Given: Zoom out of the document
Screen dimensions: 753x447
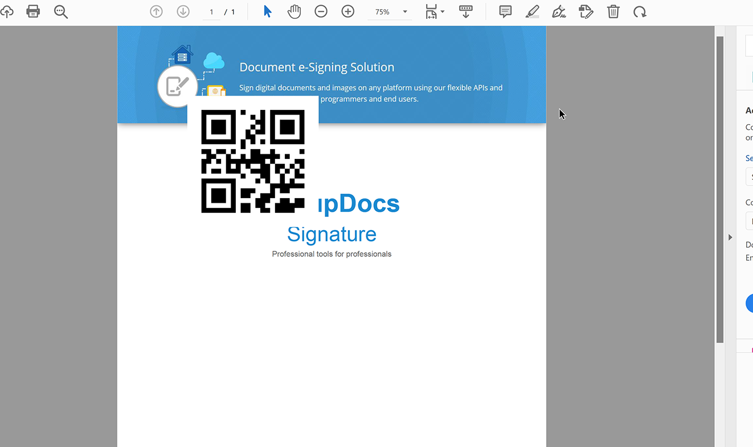Looking at the screenshot, I should (321, 11).
